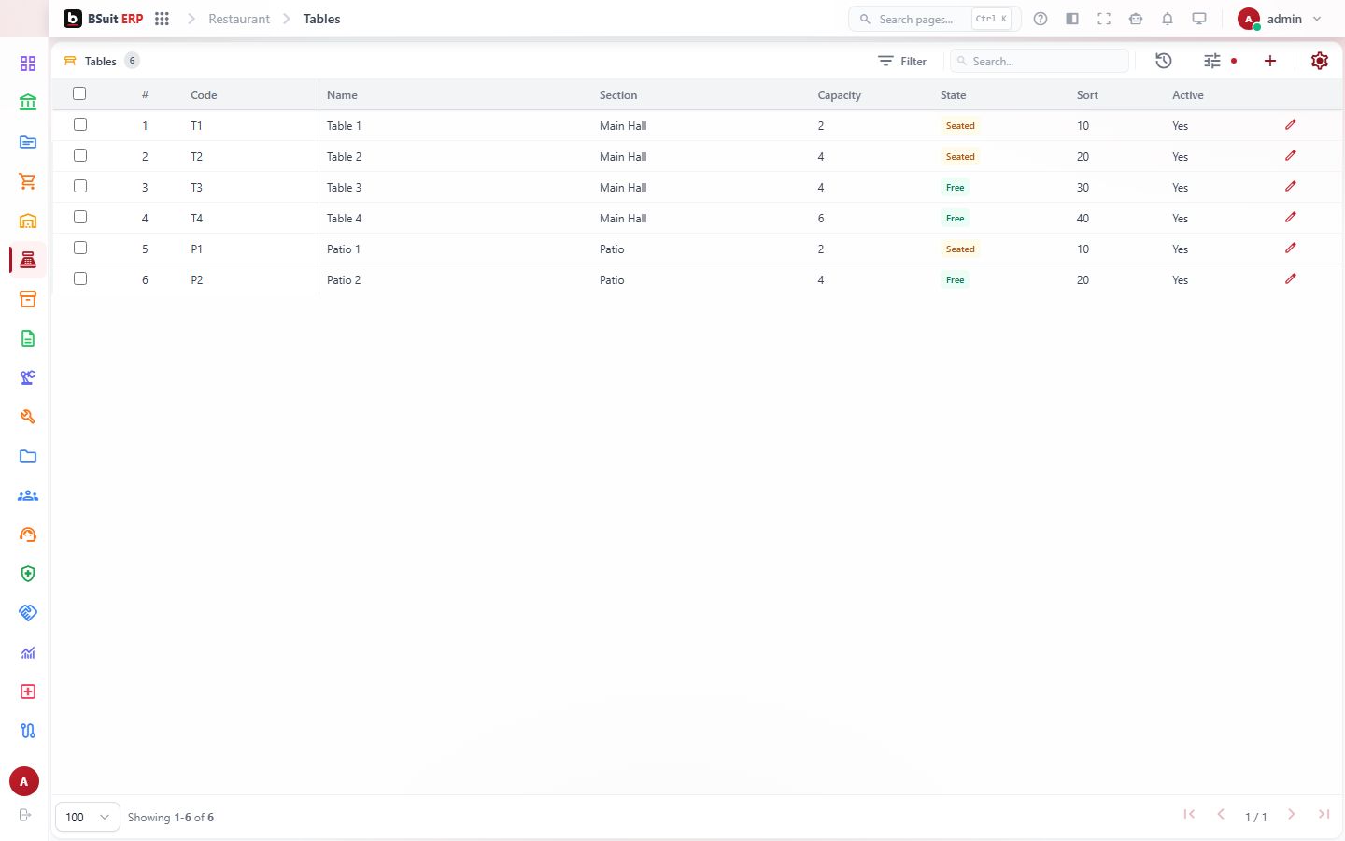Click the table Search input field
This screenshot has width=1345, height=841.
pyautogui.click(x=1040, y=61)
